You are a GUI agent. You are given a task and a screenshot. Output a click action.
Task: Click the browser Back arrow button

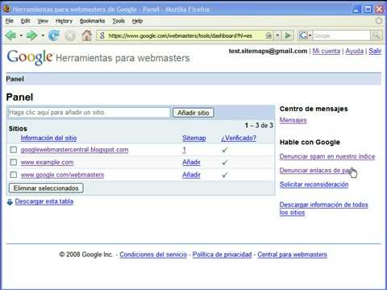click(x=11, y=35)
